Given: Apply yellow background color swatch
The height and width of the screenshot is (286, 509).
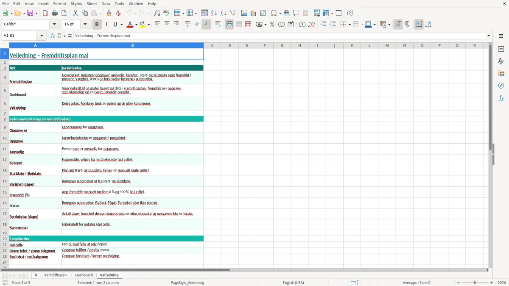Looking at the screenshot, I should click(143, 25).
